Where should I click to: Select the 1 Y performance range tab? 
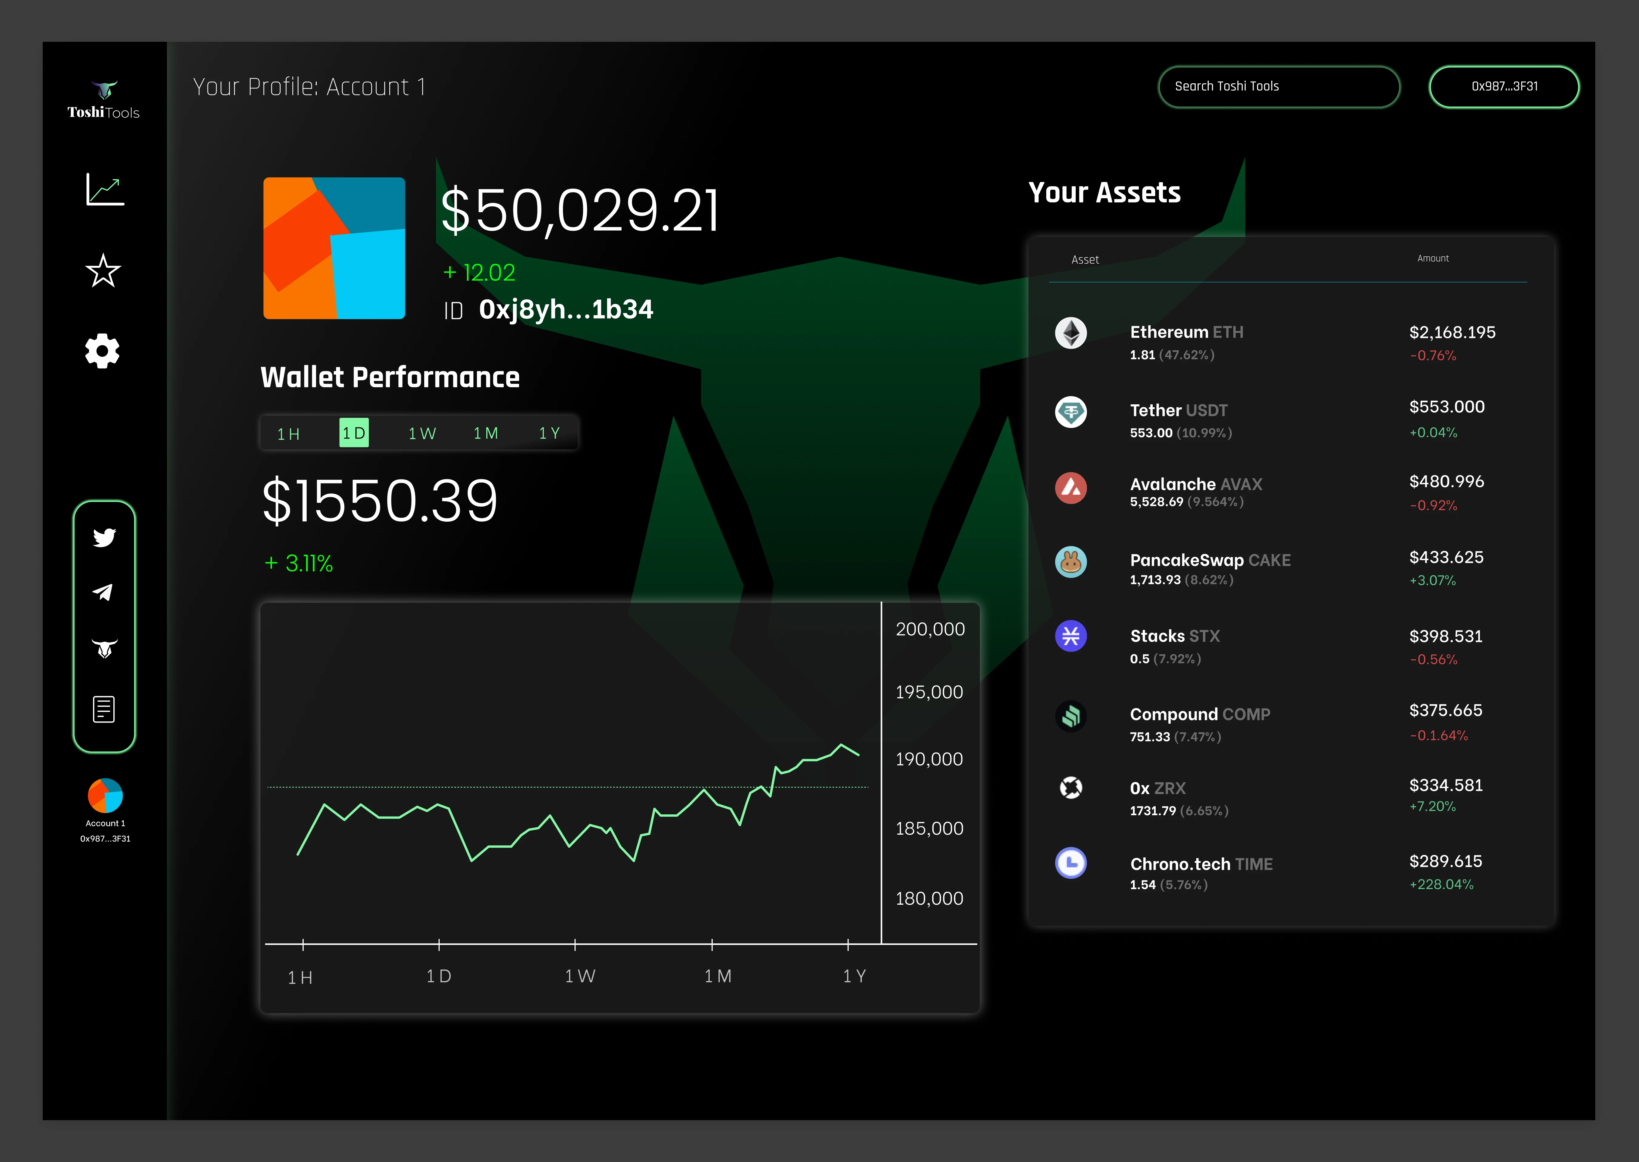(x=549, y=434)
